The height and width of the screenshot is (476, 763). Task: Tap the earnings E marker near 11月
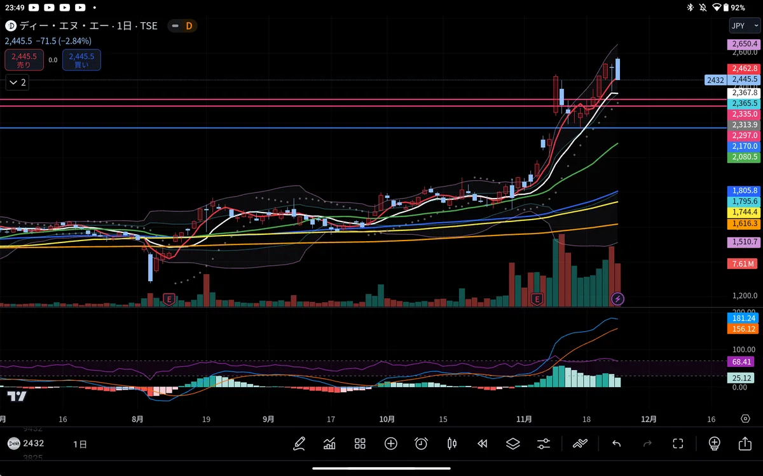(x=537, y=298)
